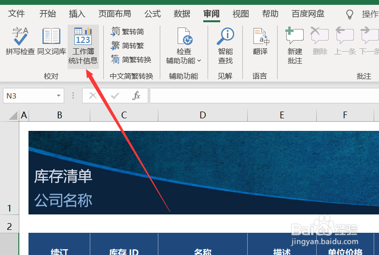
Task: Select column F header
Action: [345, 115]
